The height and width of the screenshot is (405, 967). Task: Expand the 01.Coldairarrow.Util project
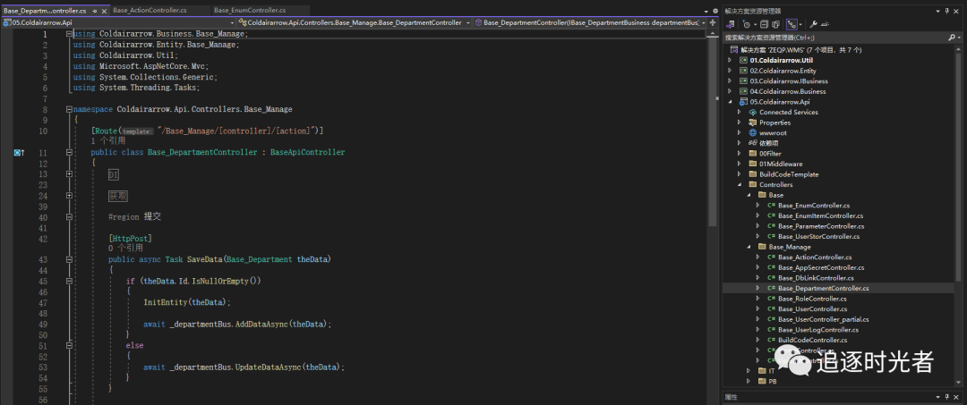coord(731,60)
